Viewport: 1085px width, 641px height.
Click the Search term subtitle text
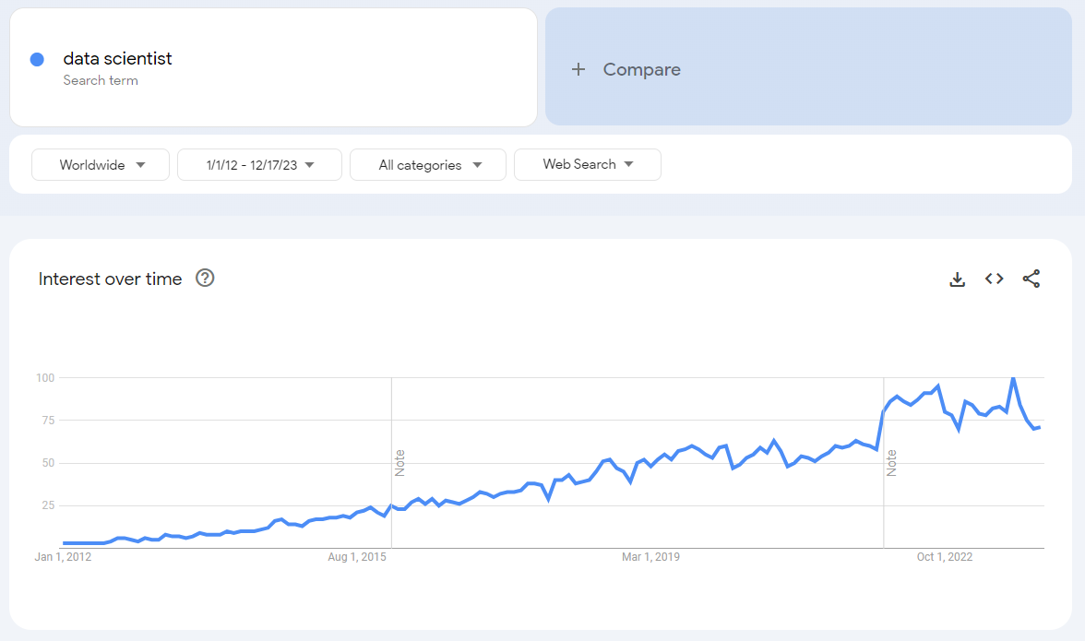101,80
